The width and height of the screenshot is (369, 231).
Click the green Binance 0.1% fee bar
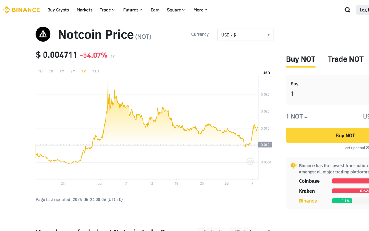[342, 201]
